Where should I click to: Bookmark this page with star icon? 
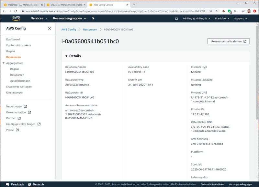pyautogui.click(x=217, y=11)
